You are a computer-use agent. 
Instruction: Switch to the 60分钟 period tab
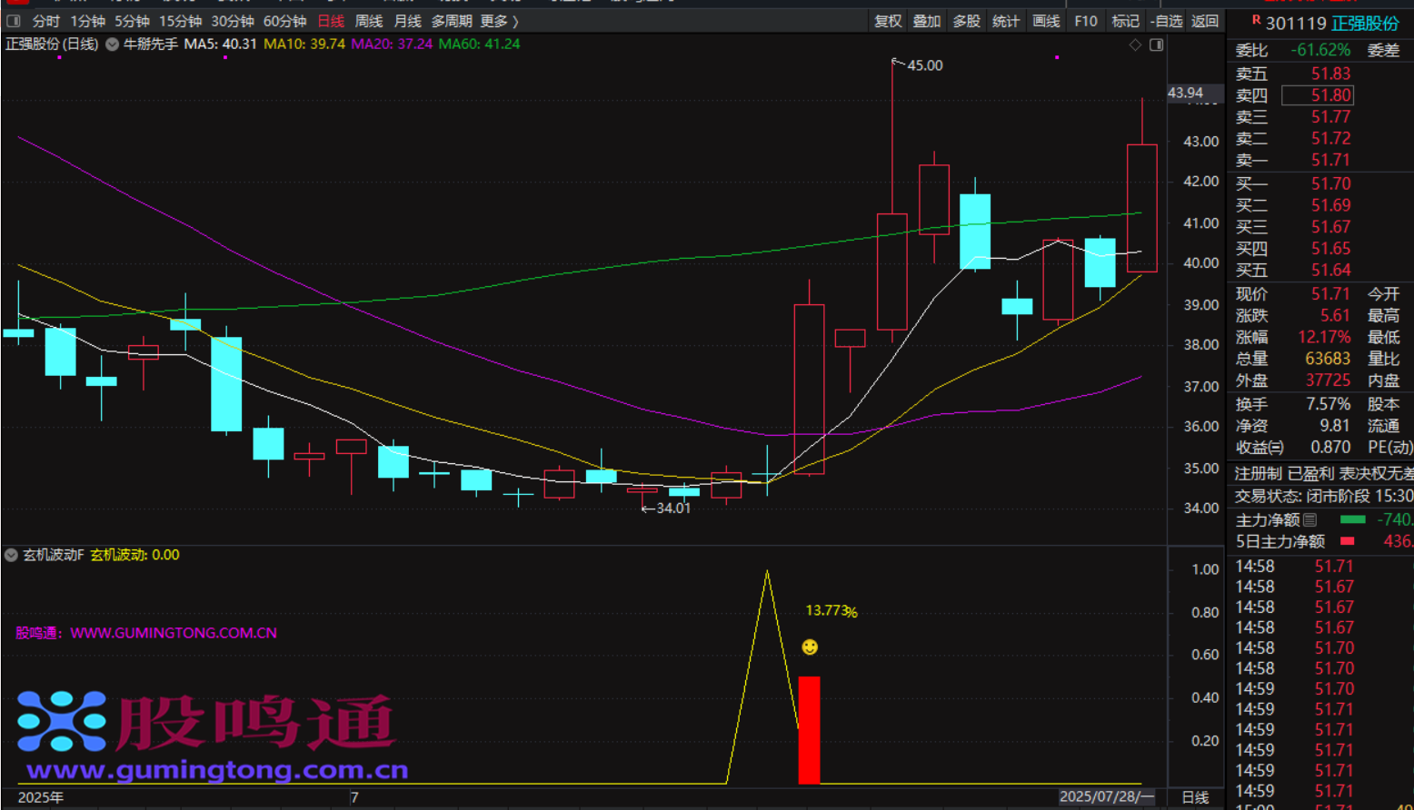284,21
